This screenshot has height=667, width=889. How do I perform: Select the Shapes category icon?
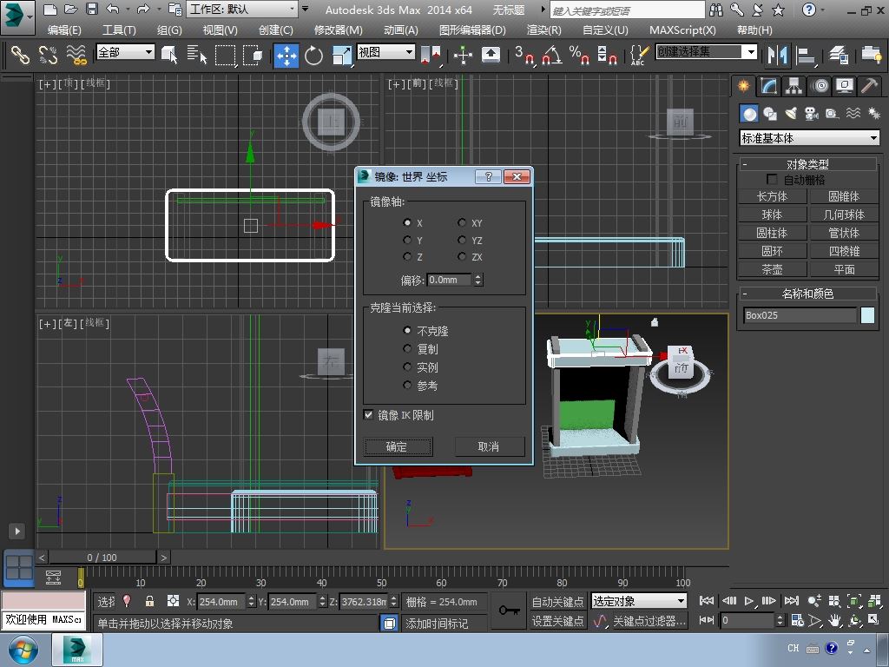(770, 114)
